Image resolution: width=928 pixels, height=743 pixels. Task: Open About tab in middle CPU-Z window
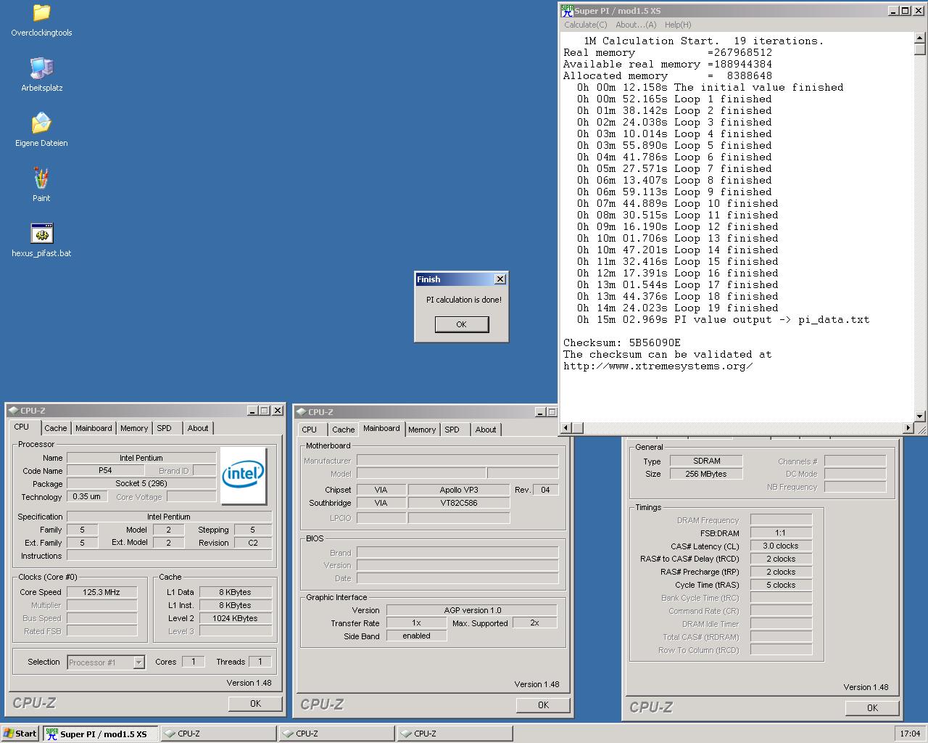[486, 430]
